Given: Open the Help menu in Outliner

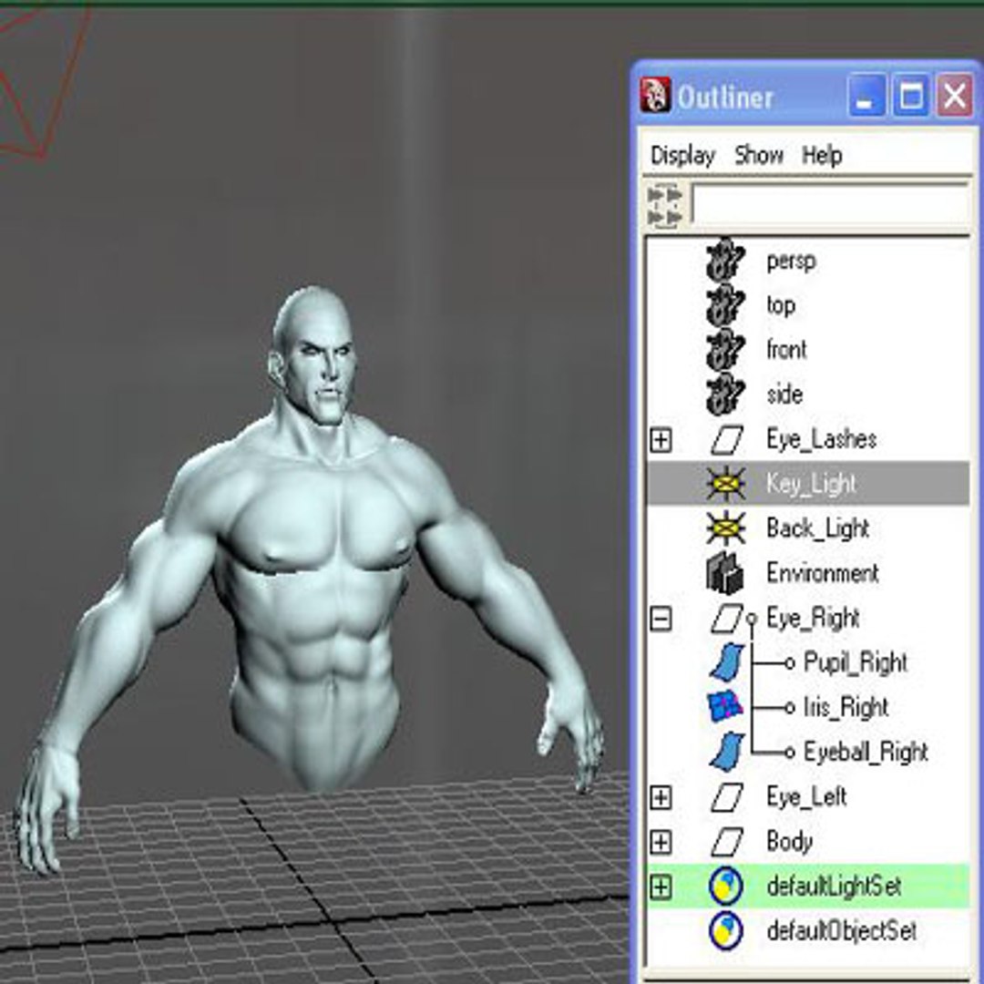Looking at the screenshot, I should tap(822, 155).
